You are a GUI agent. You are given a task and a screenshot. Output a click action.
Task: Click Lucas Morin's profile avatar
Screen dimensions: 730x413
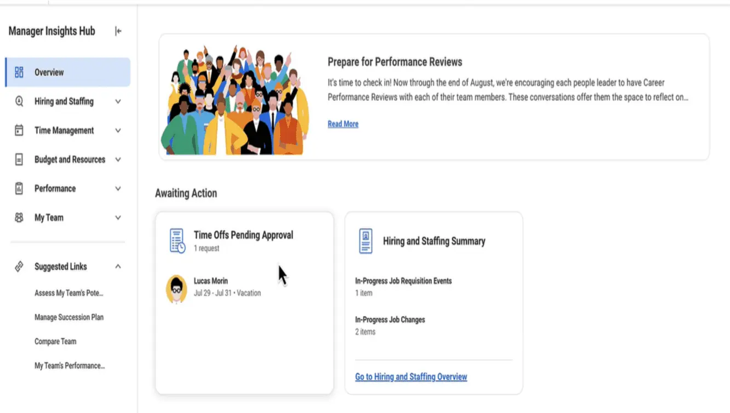coord(176,288)
